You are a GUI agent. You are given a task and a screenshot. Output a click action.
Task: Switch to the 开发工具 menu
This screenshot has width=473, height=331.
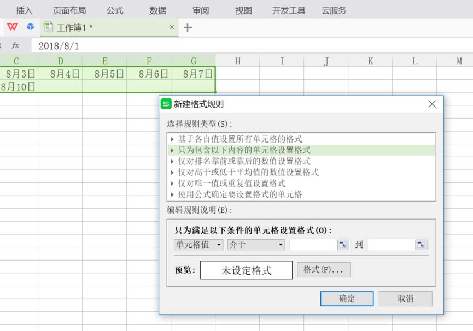click(288, 9)
